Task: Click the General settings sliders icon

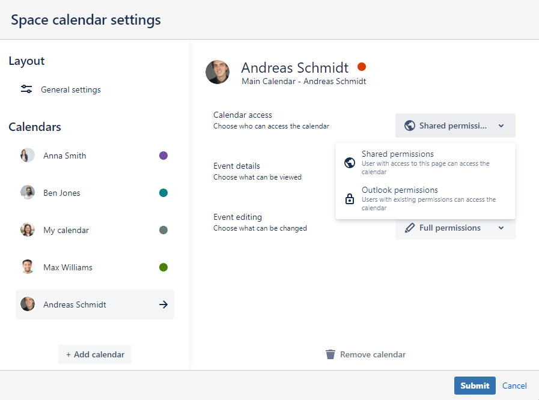Action: click(x=26, y=89)
